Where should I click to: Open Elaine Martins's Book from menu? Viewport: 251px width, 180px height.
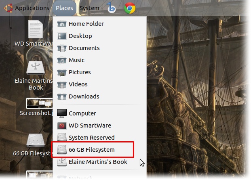pyautogui.click(x=99, y=162)
